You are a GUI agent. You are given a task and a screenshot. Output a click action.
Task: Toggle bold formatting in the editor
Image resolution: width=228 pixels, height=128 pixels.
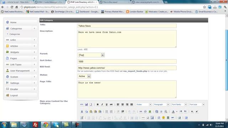point(98,105)
